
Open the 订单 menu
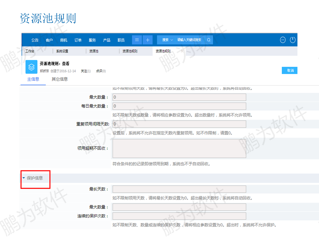click(78, 40)
